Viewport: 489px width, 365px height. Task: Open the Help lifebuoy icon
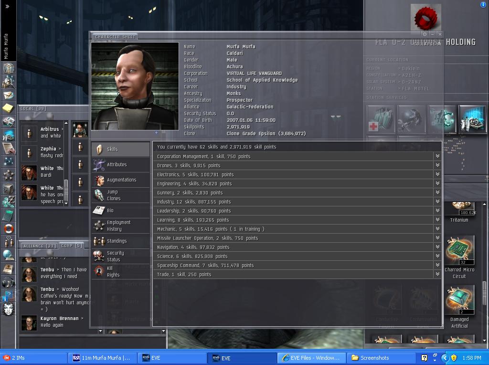pyautogui.click(x=9, y=229)
